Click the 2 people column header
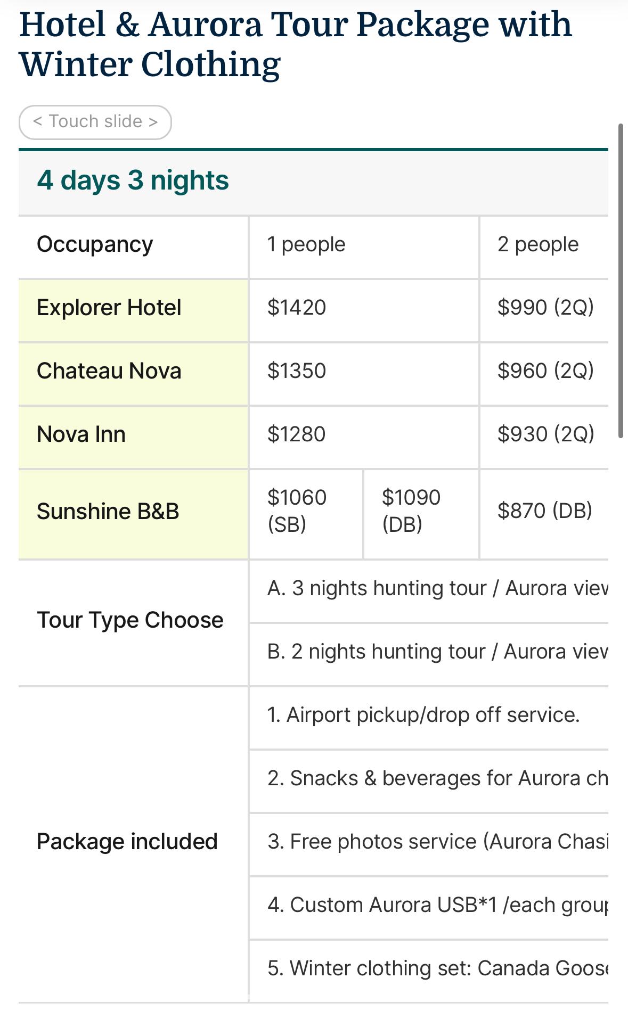This screenshot has width=628, height=1011. click(x=538, y=245)
